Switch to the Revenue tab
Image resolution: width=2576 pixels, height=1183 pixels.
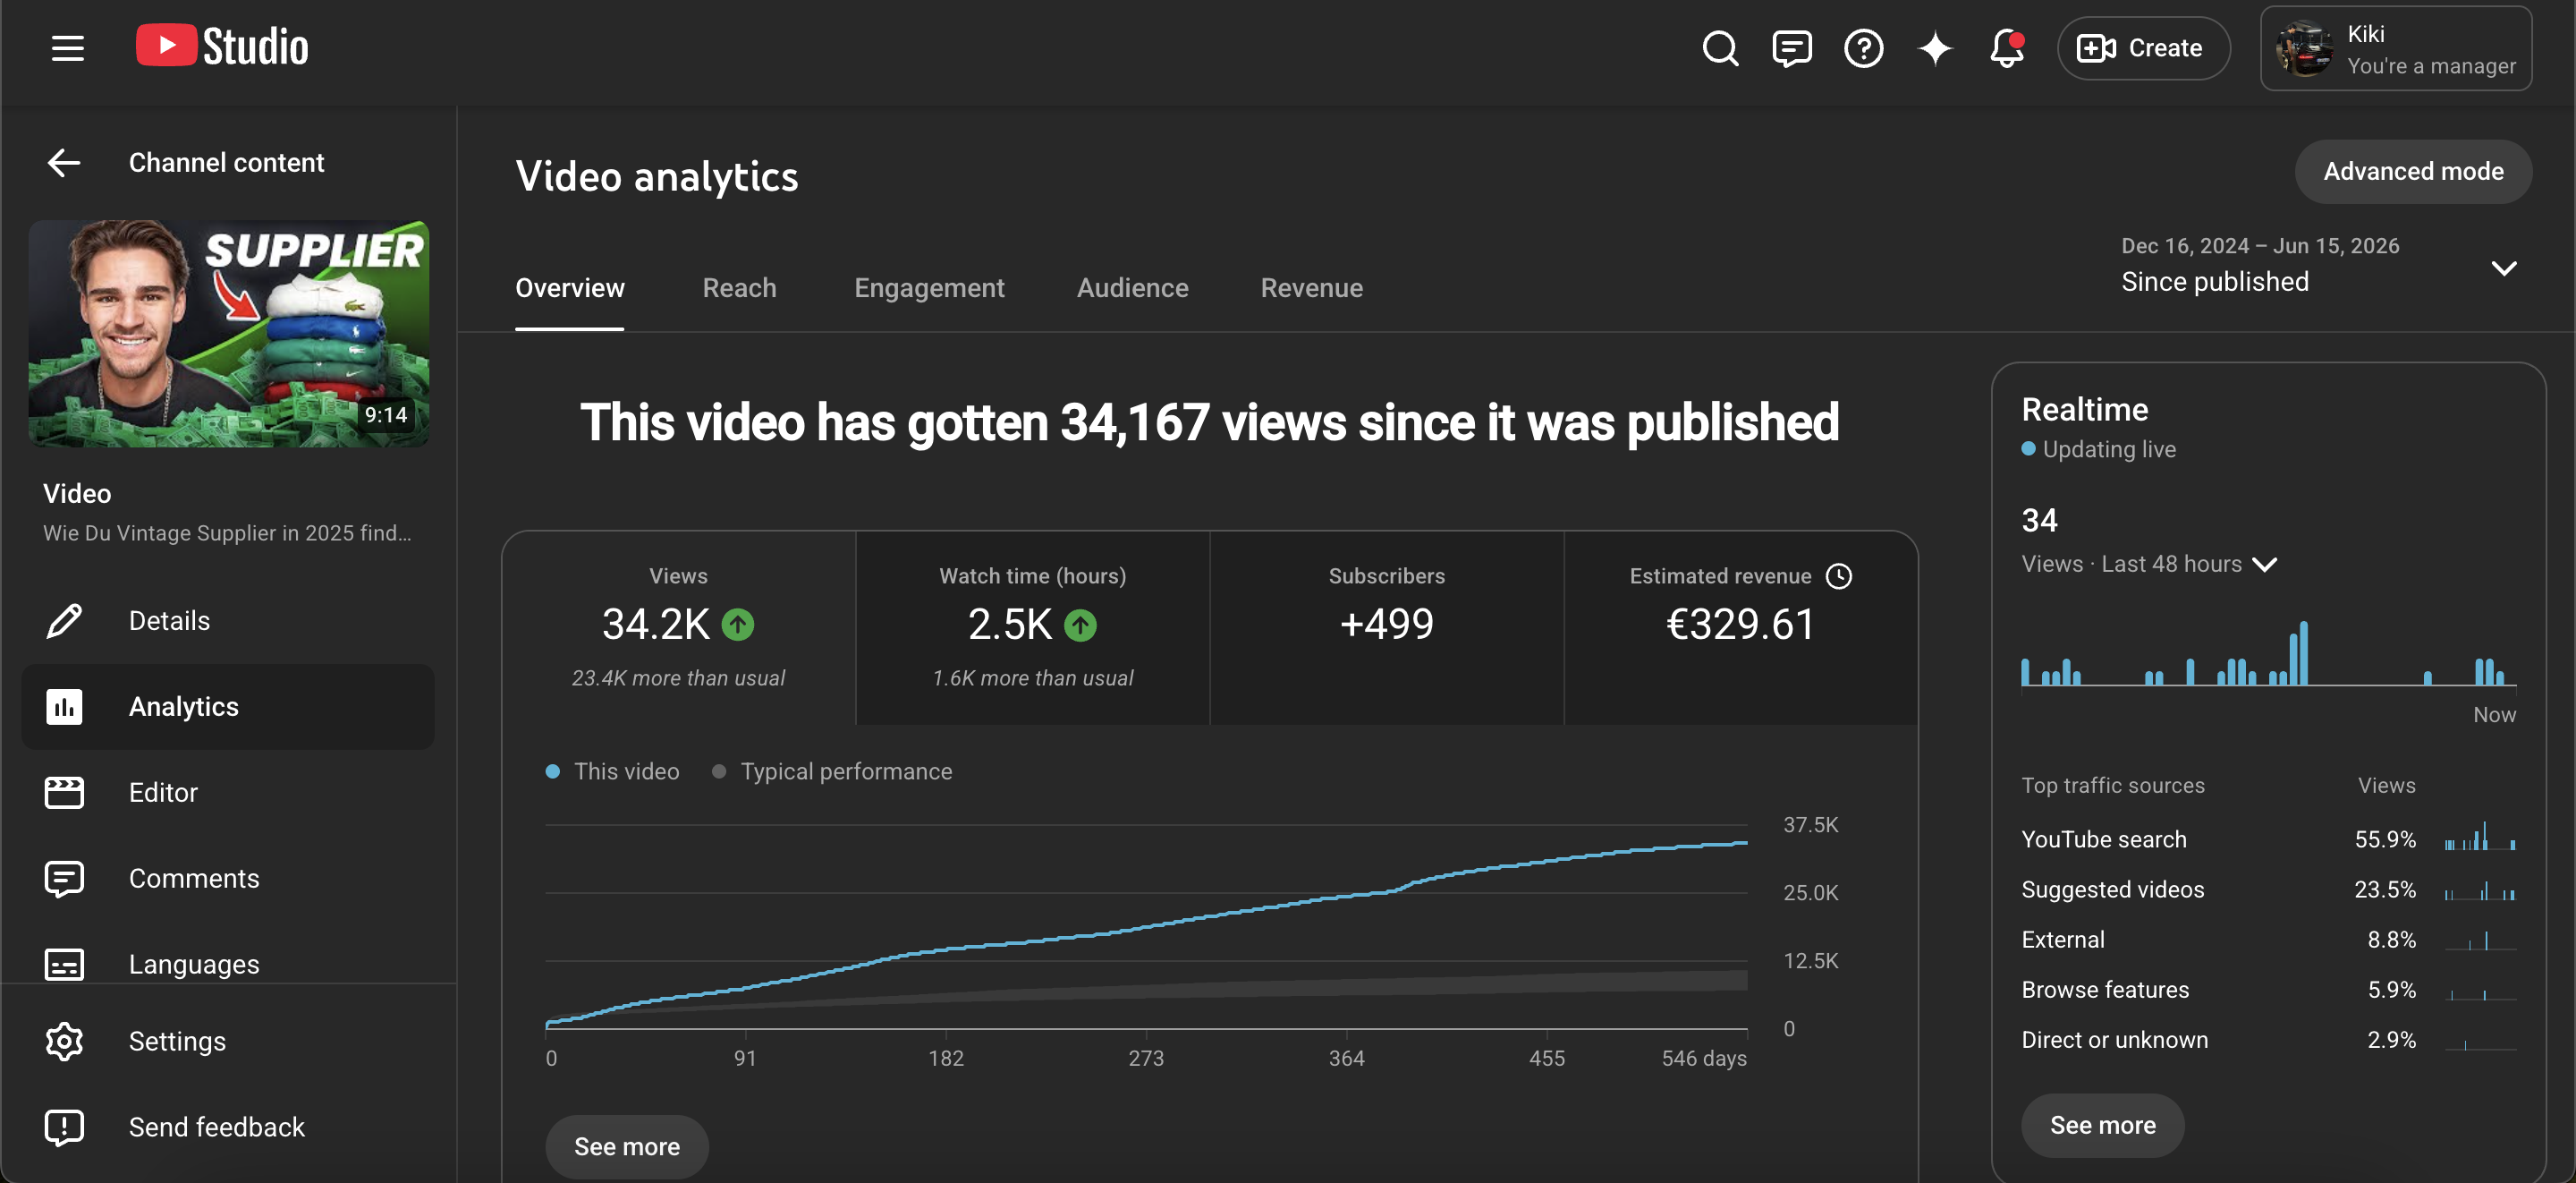click(1311, 287)
